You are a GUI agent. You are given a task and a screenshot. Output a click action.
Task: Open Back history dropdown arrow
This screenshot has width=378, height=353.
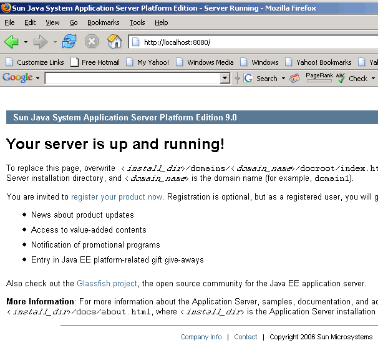point(26,42)
